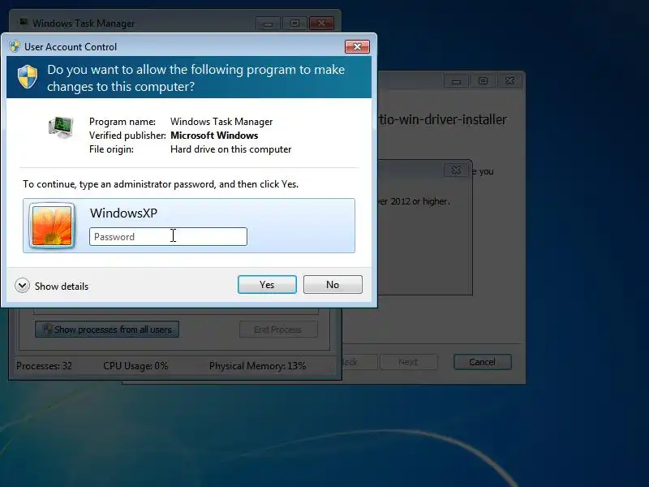Click the 'WindowsXP' account name

point(124,213)
